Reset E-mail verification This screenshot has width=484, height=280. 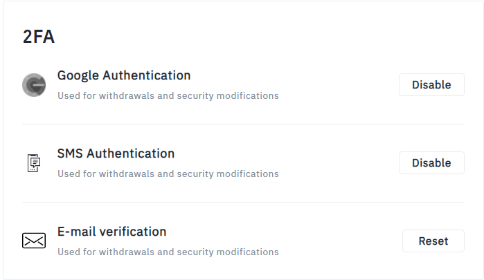433,241
